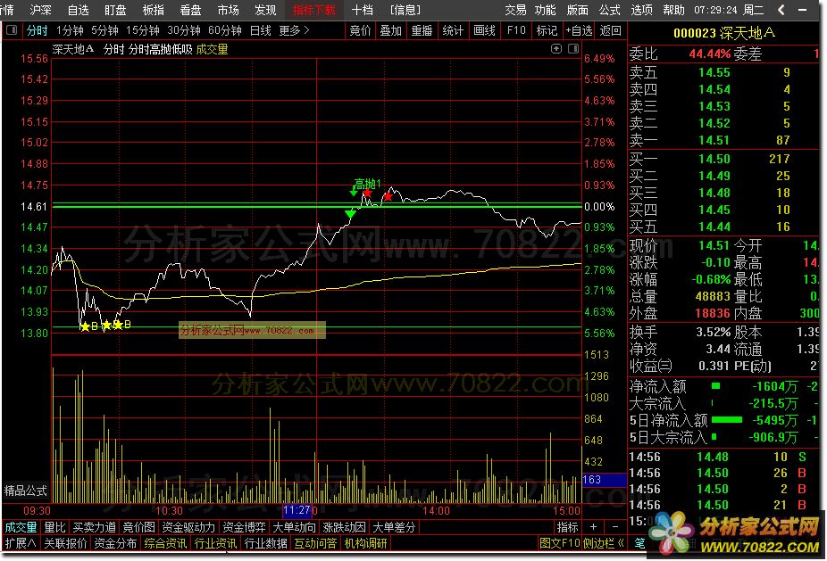Click the +自选 add to watchlist button
The height and width of the screenshot is (561, 827).
(578, 29)
